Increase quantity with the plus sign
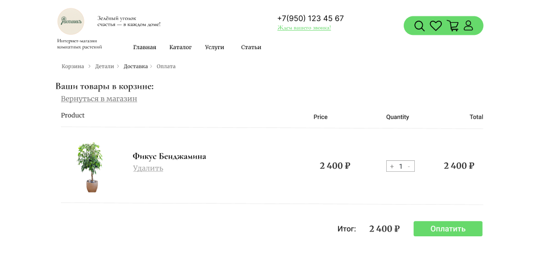543x258 pixels. [x=391, y=166]
